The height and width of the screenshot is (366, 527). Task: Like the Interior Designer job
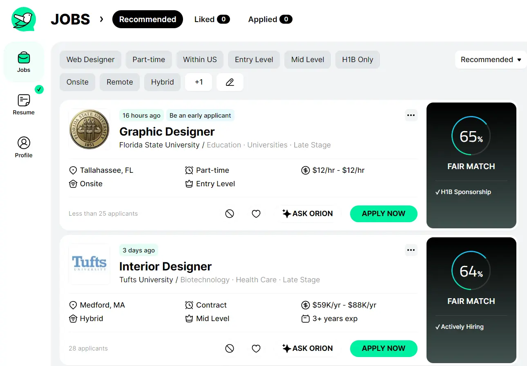tap(256, 348)
